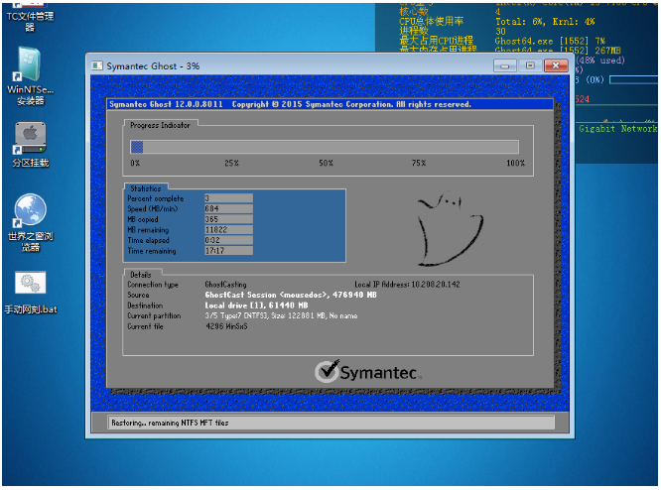Open the TC文件管理器 desktop shortcut
The width and height of the screenshot is (661, 490).
pos(30,17)
